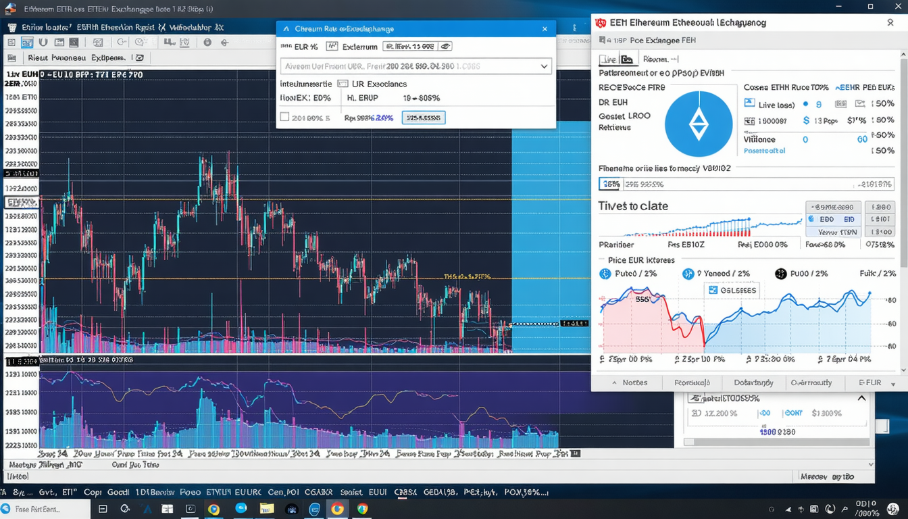Click the blue dollar sign icon

pos(806,120)
